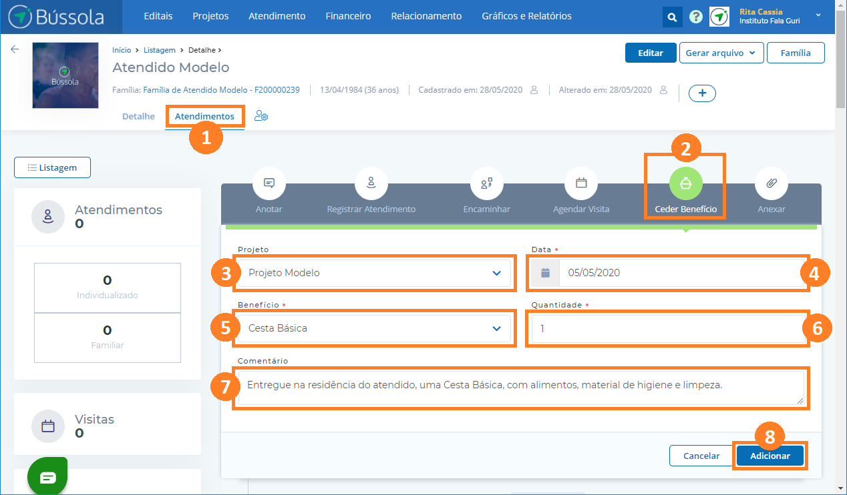The width and height of the screenshot is (847, 495).
Task: Click the Início breadcrumb link
Action: pos(122,50)
